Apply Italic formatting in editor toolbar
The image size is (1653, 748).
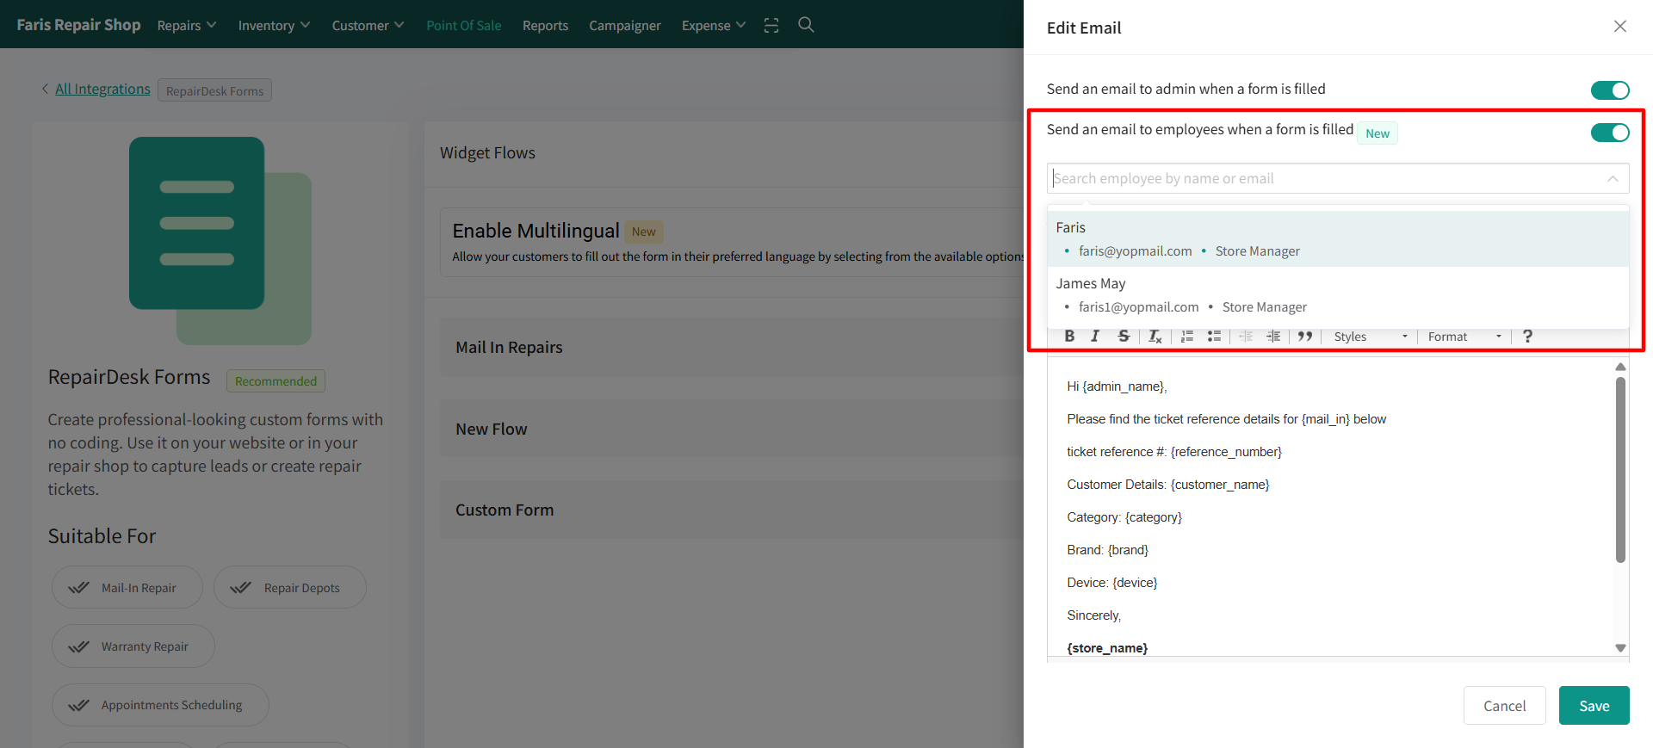click(1095, 337)
